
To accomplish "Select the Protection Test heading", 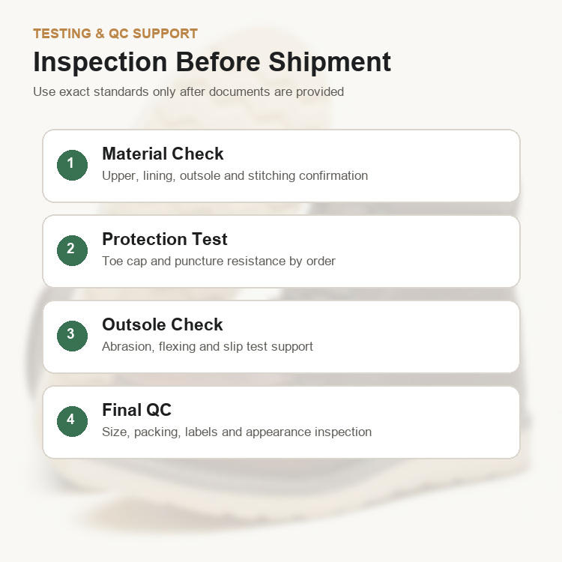I will pyautogui.click(x=165, y=239).
